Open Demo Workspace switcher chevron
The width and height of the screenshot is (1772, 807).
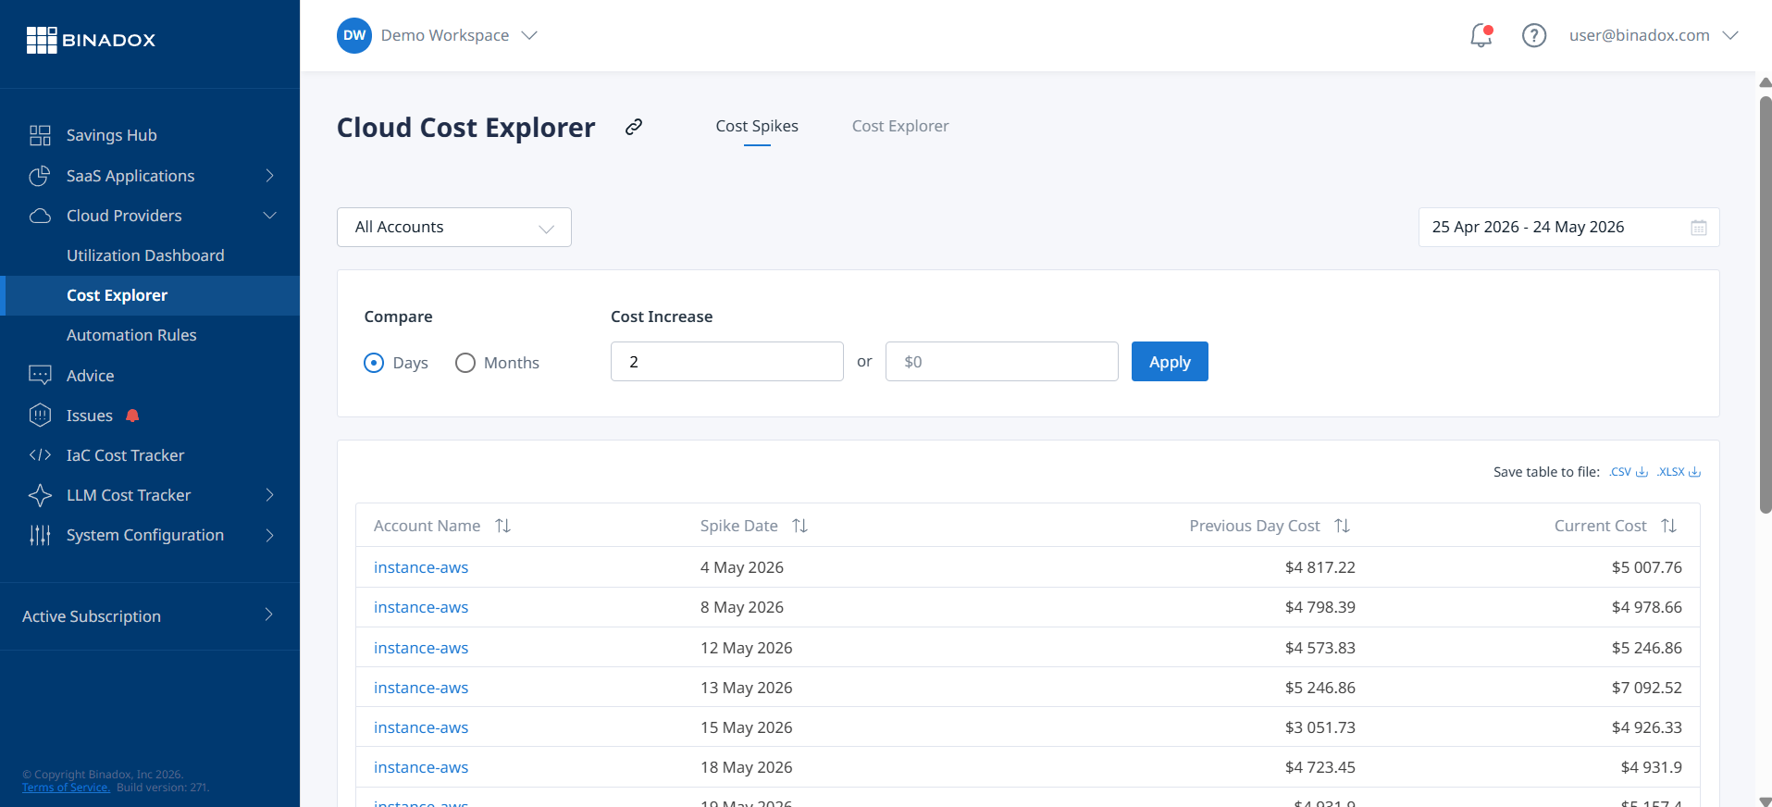click(529, 35)
